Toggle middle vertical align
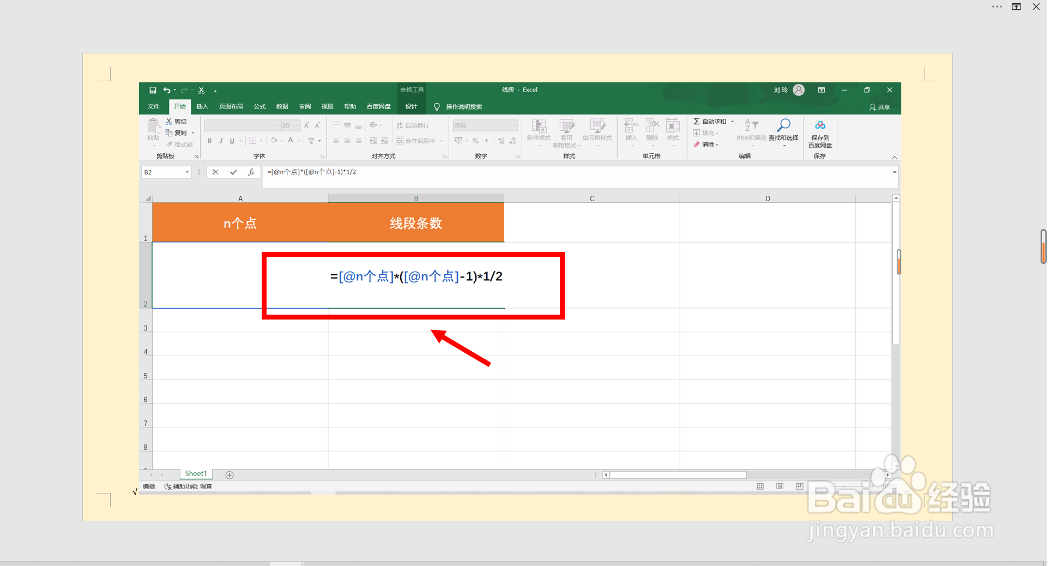Viewport: 1051px width, 566px height. pos(347,125)
